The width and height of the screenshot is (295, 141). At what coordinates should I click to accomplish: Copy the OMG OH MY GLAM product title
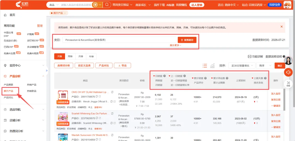(112, 92)
